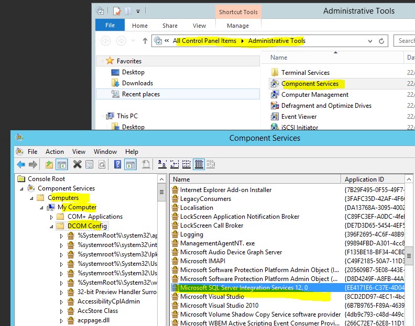Customize Quick Access Toolbar dropdown arrow
Image resolution: width=415 pixels, height=326 pixels.
click(x=138, y=12)
